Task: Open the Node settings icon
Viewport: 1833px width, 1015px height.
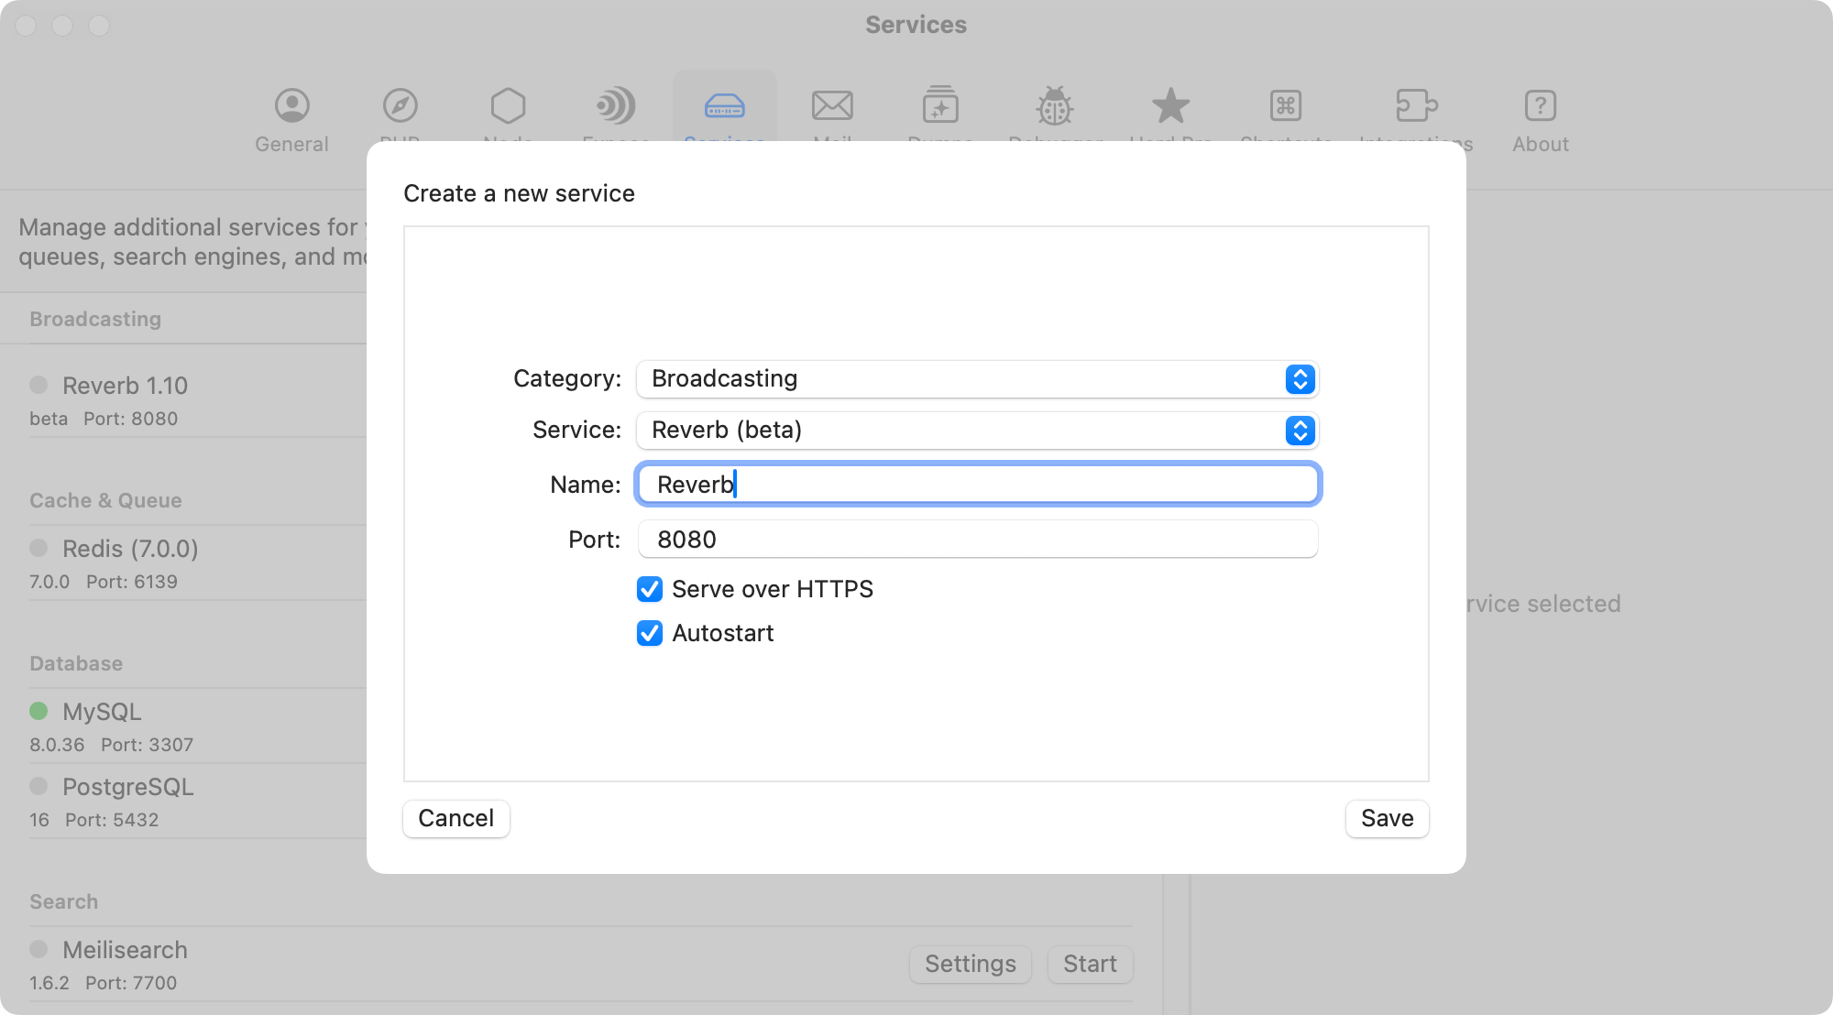Action: (508, 105)
